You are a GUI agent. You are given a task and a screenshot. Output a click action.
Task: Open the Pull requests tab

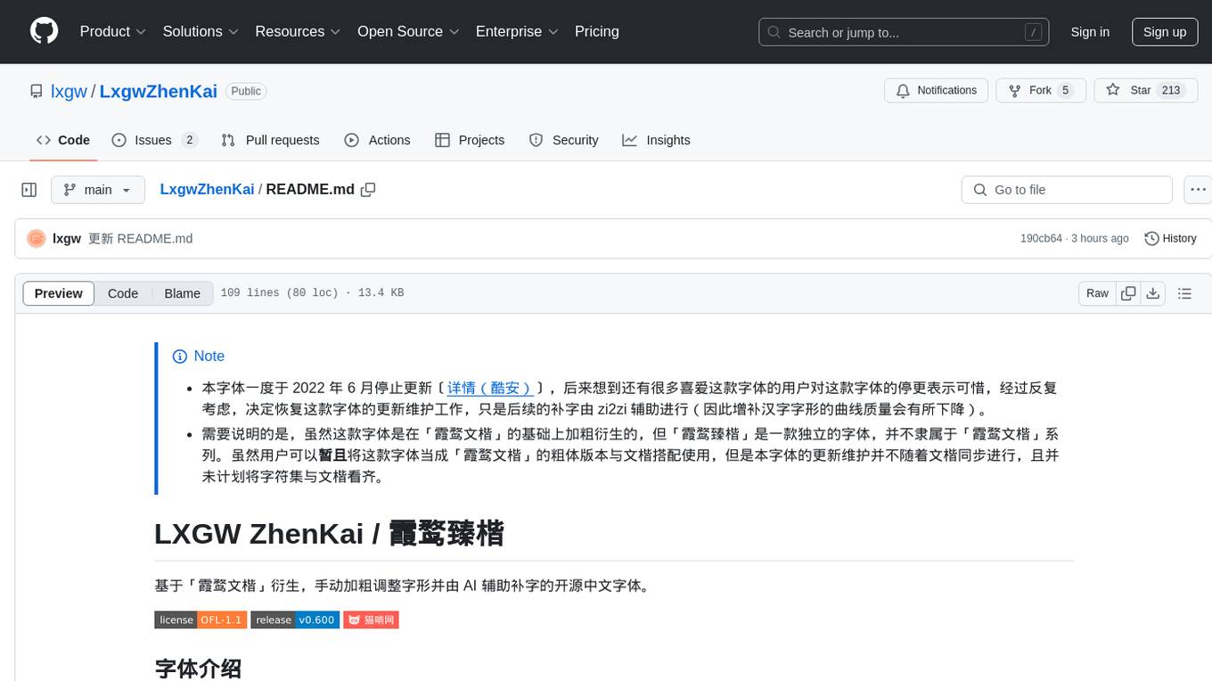pyautogui.click(x=270, y=140)
